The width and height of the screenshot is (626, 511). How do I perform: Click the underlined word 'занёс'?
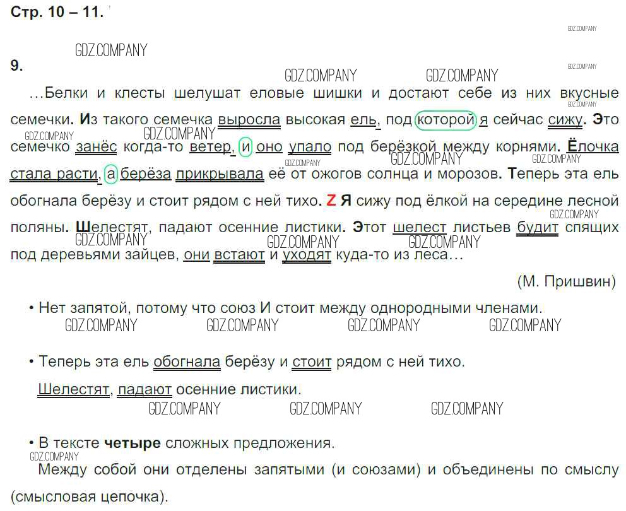96,146
